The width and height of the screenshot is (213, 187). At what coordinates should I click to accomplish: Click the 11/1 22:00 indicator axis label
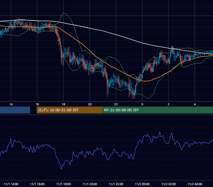[x=116, y=184]
